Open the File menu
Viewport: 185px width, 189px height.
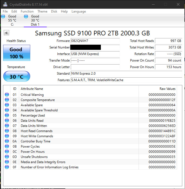point(5,11)
